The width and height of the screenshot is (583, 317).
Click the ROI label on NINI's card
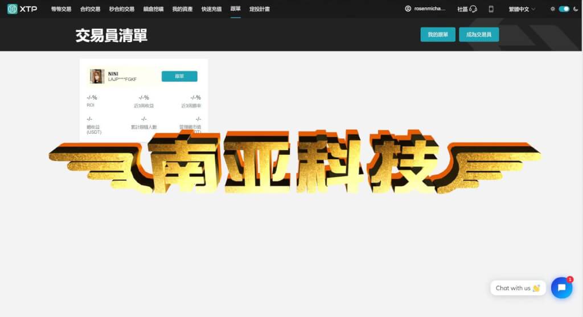[91, 105]
